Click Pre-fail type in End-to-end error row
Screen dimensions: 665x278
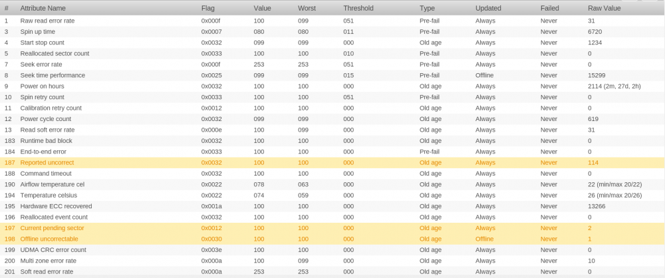point(430,152)
